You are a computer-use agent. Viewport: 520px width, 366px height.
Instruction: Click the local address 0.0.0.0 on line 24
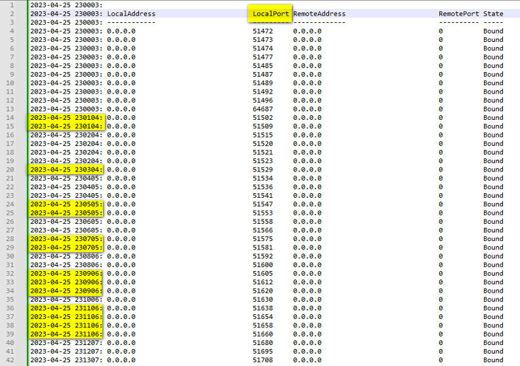[121, 204]
